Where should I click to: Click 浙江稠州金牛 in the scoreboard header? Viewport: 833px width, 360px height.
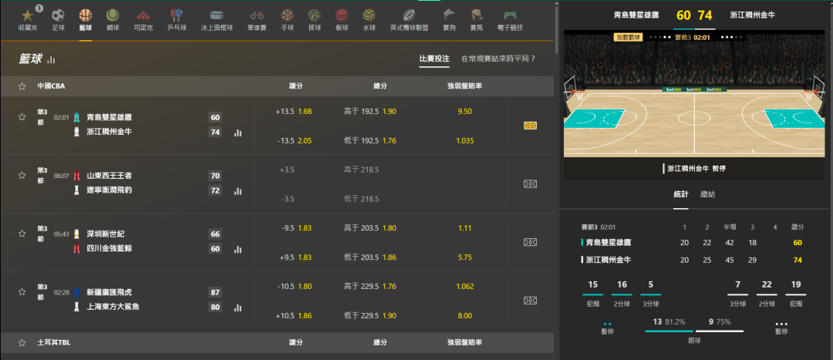(x=752, y=15)
